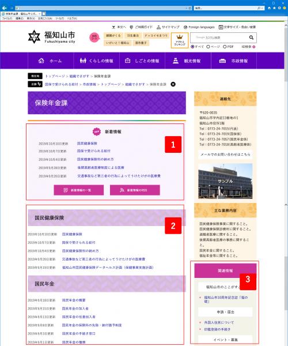
Task: Click the Fukuchiyama city logo
Action: pyautogui.click(x=52, y=37)
